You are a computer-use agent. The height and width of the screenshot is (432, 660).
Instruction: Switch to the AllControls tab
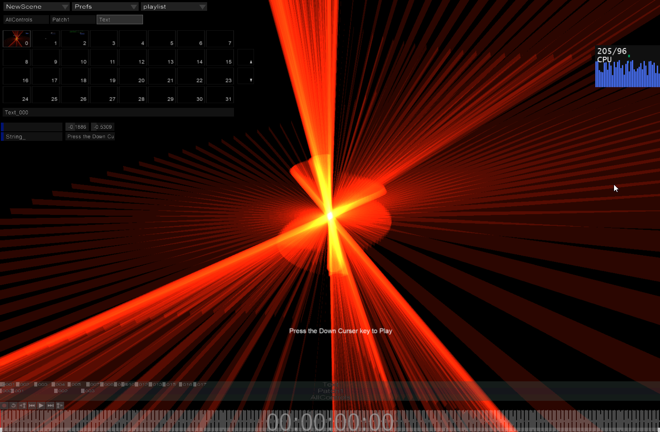26,19
